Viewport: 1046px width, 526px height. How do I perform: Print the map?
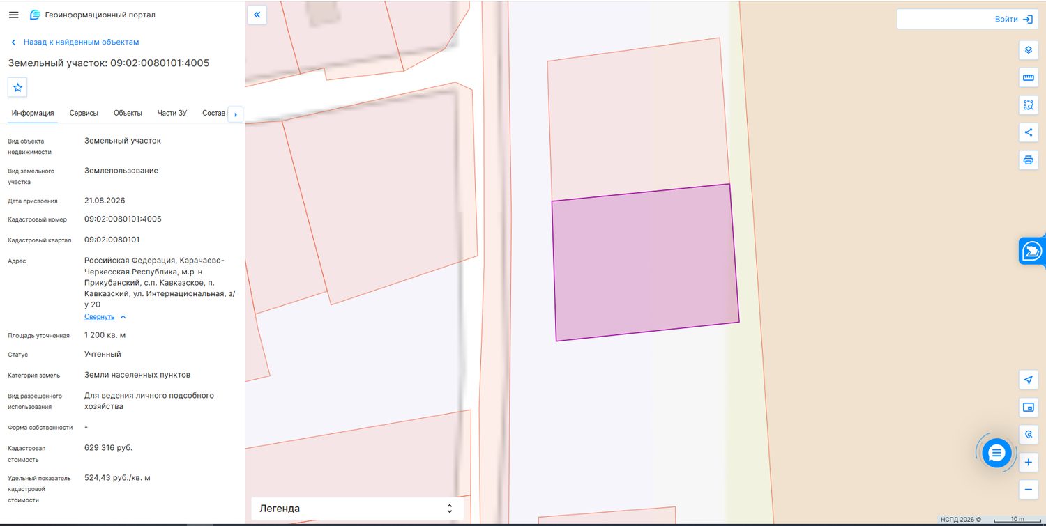pos(1028,160)
